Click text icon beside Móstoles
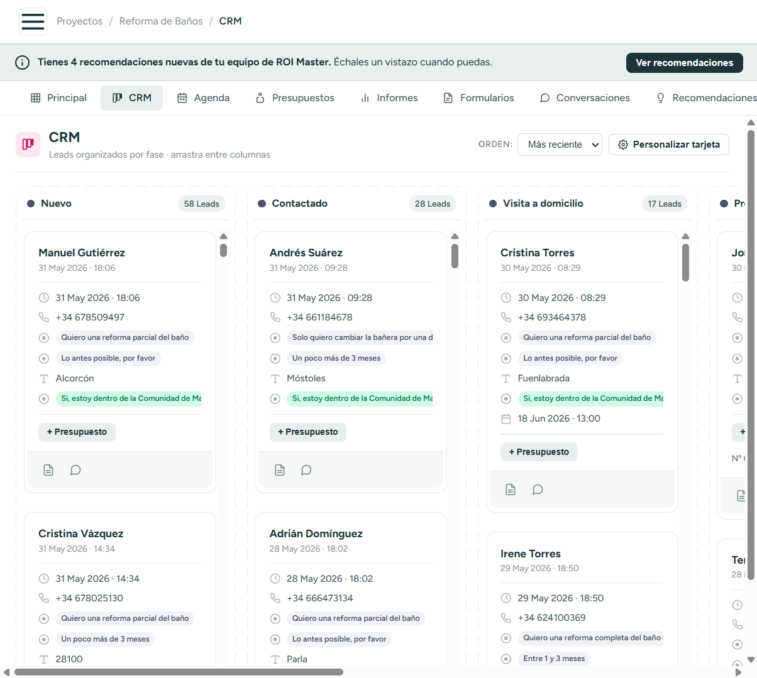Image resolution: width=757 pixels, height=678 pixels. point(275,378)
